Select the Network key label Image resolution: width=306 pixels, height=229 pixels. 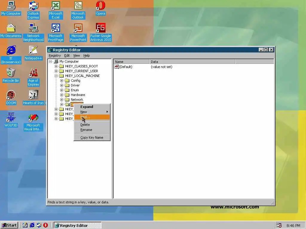[77, 100]
